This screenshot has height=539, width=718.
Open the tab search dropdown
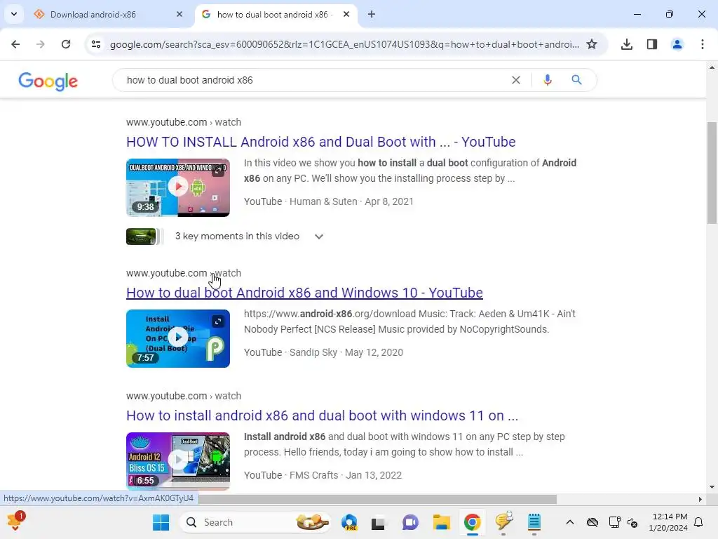point(14,14)
